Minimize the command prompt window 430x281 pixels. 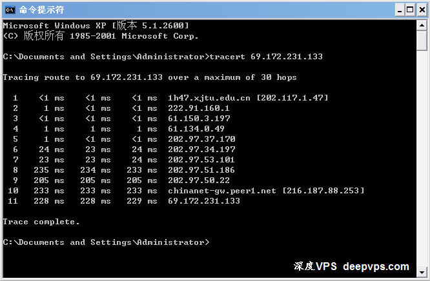click(400, 10)
